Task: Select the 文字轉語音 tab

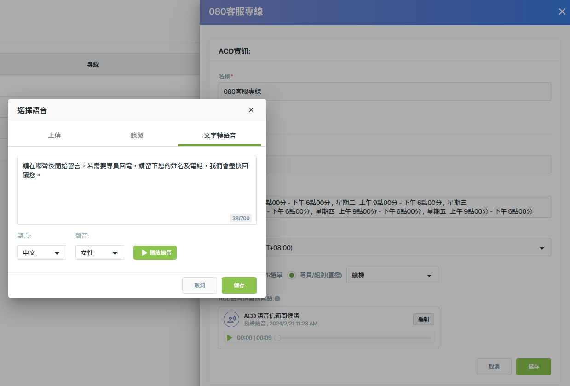Action: coord(220,136)
